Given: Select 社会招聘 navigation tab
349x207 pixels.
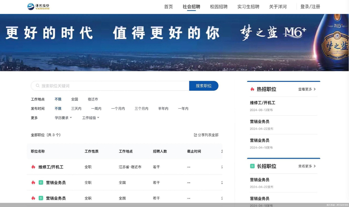Looking at the screenshot, I should [191, 6].
